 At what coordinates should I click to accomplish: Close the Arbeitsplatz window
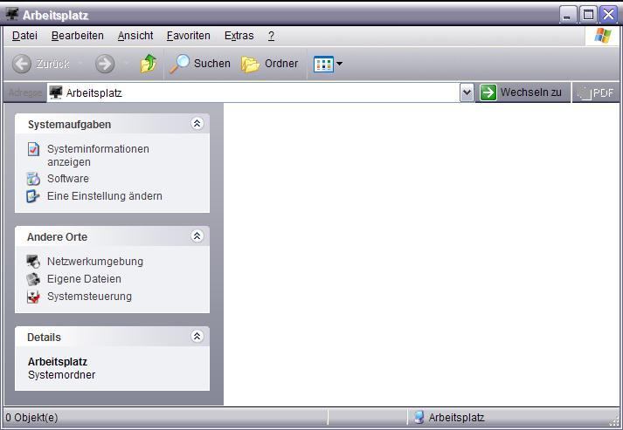coord(608,15)
